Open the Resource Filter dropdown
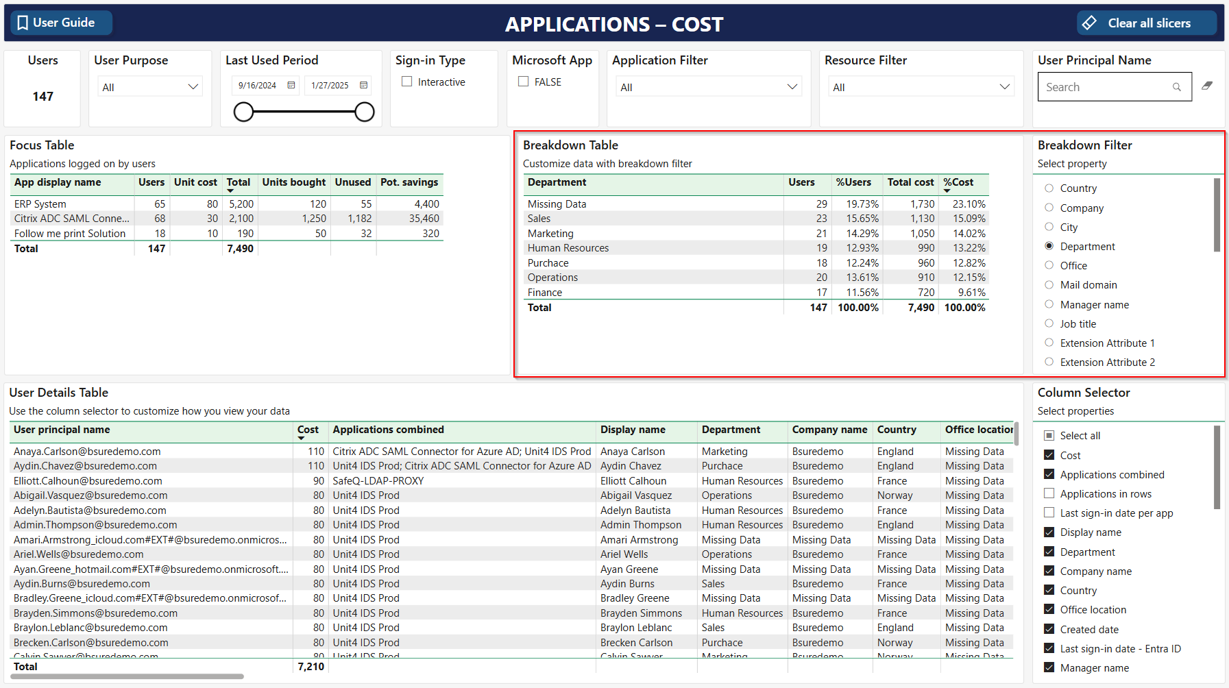Screen dimensions: 1229x688 pos(1004,87)
